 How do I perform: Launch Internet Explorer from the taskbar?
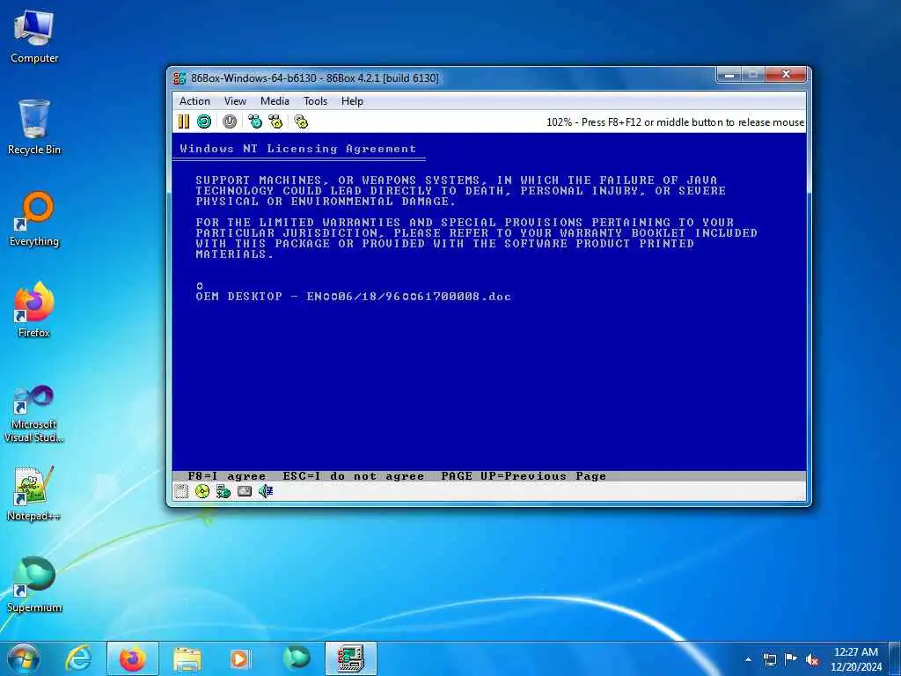point(78,658)
